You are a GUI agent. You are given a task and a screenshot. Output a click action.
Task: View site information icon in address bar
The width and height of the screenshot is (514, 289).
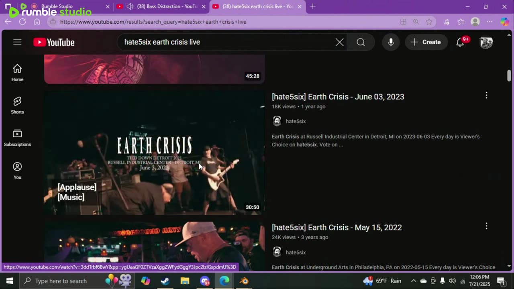click(x=53, y=22)
